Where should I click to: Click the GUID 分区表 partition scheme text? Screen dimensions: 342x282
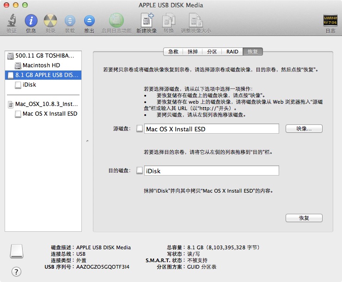[x=202, y=267]
